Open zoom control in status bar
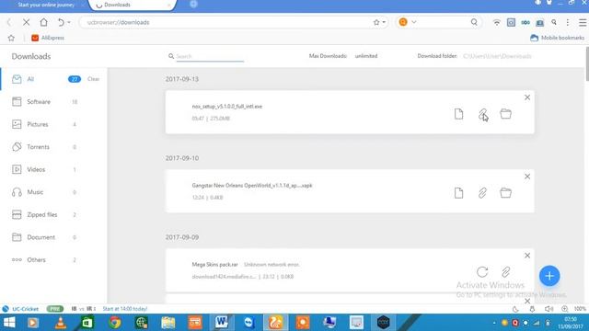This screenshot has height=331, width=589. [x=564, y=309]
